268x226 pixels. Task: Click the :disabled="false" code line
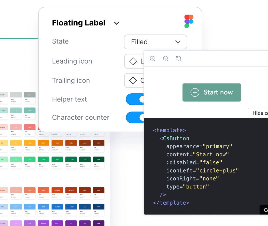tap(194, 162)
